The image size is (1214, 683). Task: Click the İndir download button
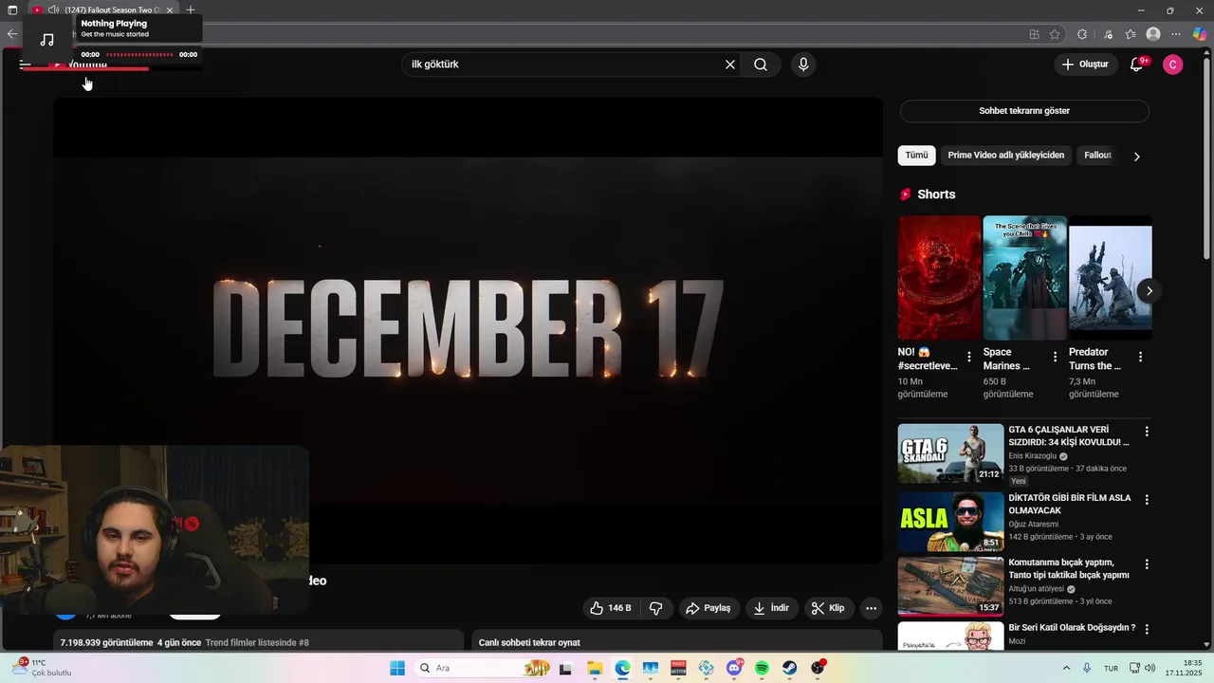771,608
